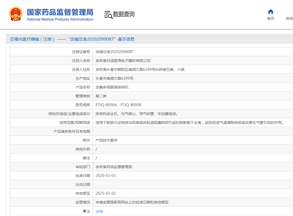Viewport: 293px width, 216px height.
Task: Click the 其他内容 label
Action: point(83,149)
